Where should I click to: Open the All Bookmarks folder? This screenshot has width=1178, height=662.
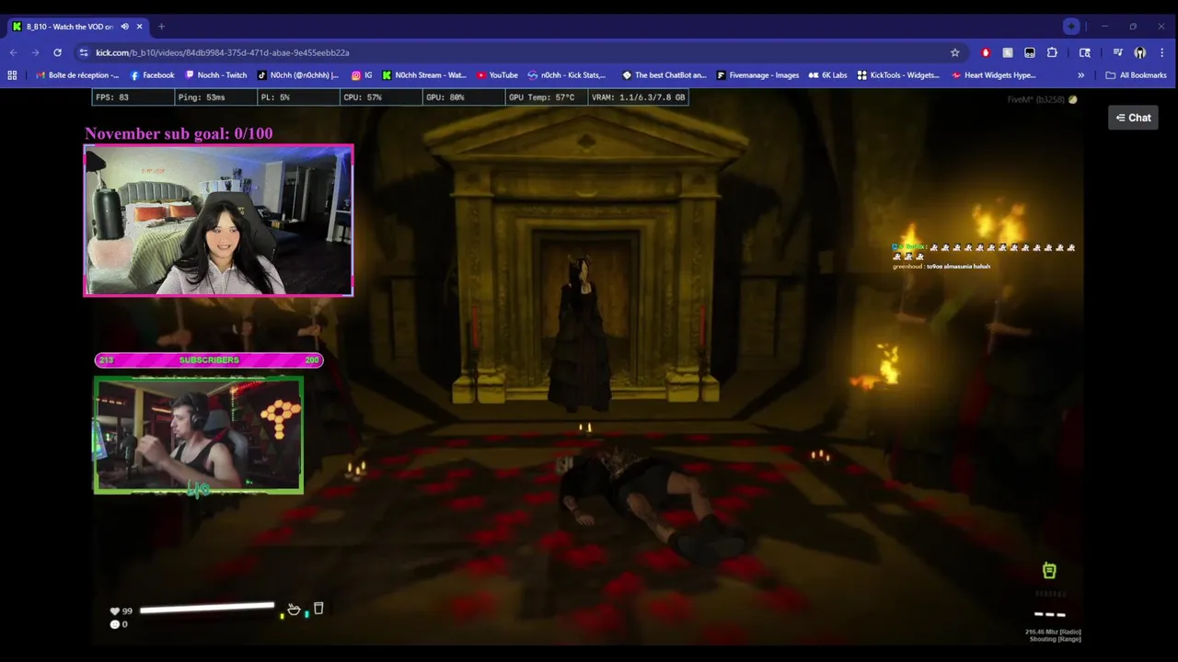pyautogui.click(x=1136, y=75)
